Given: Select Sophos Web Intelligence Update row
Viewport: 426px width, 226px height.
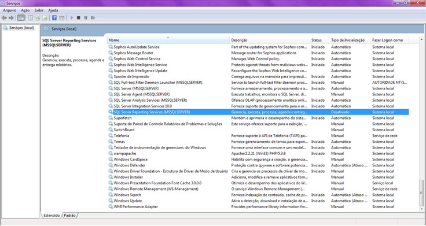Looking at the screenshot, I should (258, 71).
